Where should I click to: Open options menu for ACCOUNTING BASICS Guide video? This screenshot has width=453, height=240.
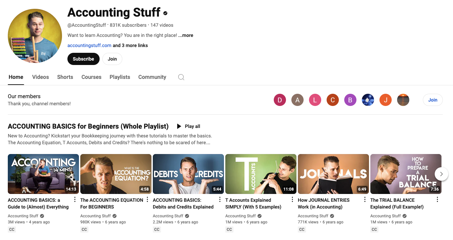pos(75,200)
